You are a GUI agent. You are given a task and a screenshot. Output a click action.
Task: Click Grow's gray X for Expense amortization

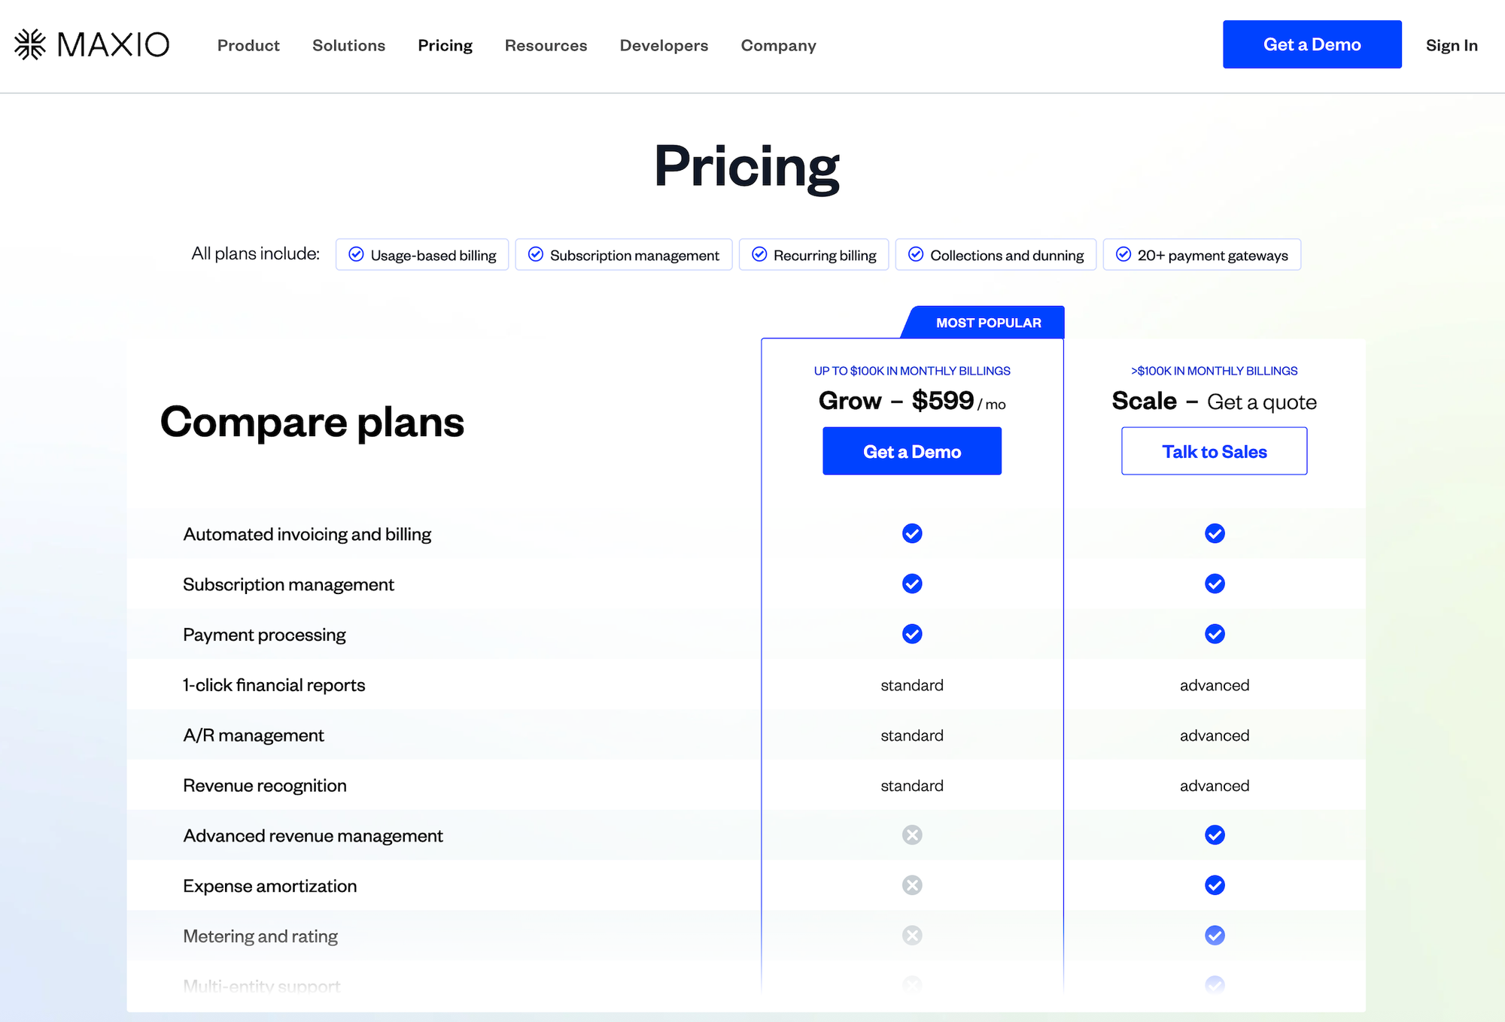(912, 885)
